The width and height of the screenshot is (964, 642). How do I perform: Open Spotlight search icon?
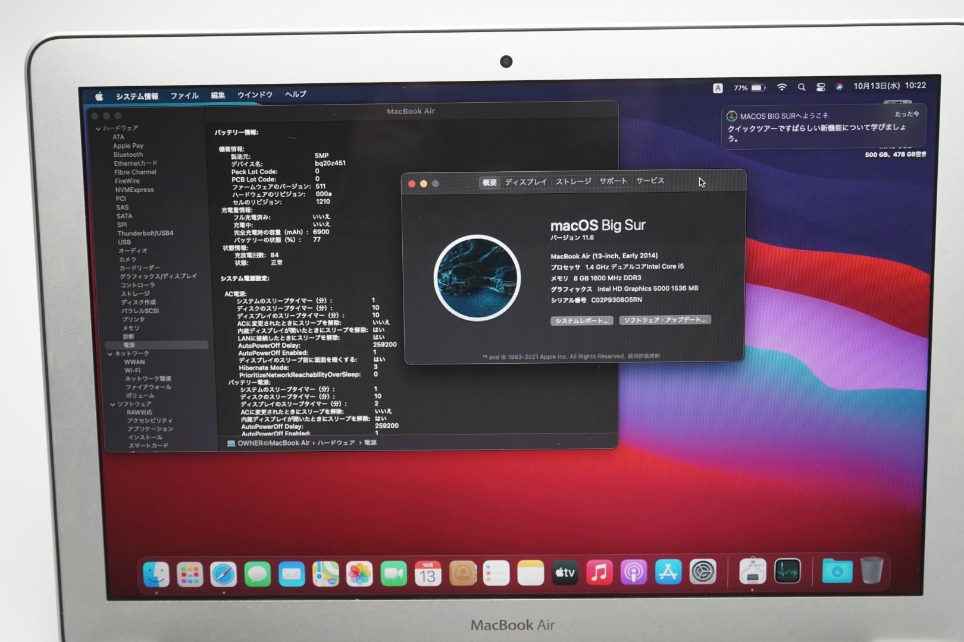(x=802, y=87)
